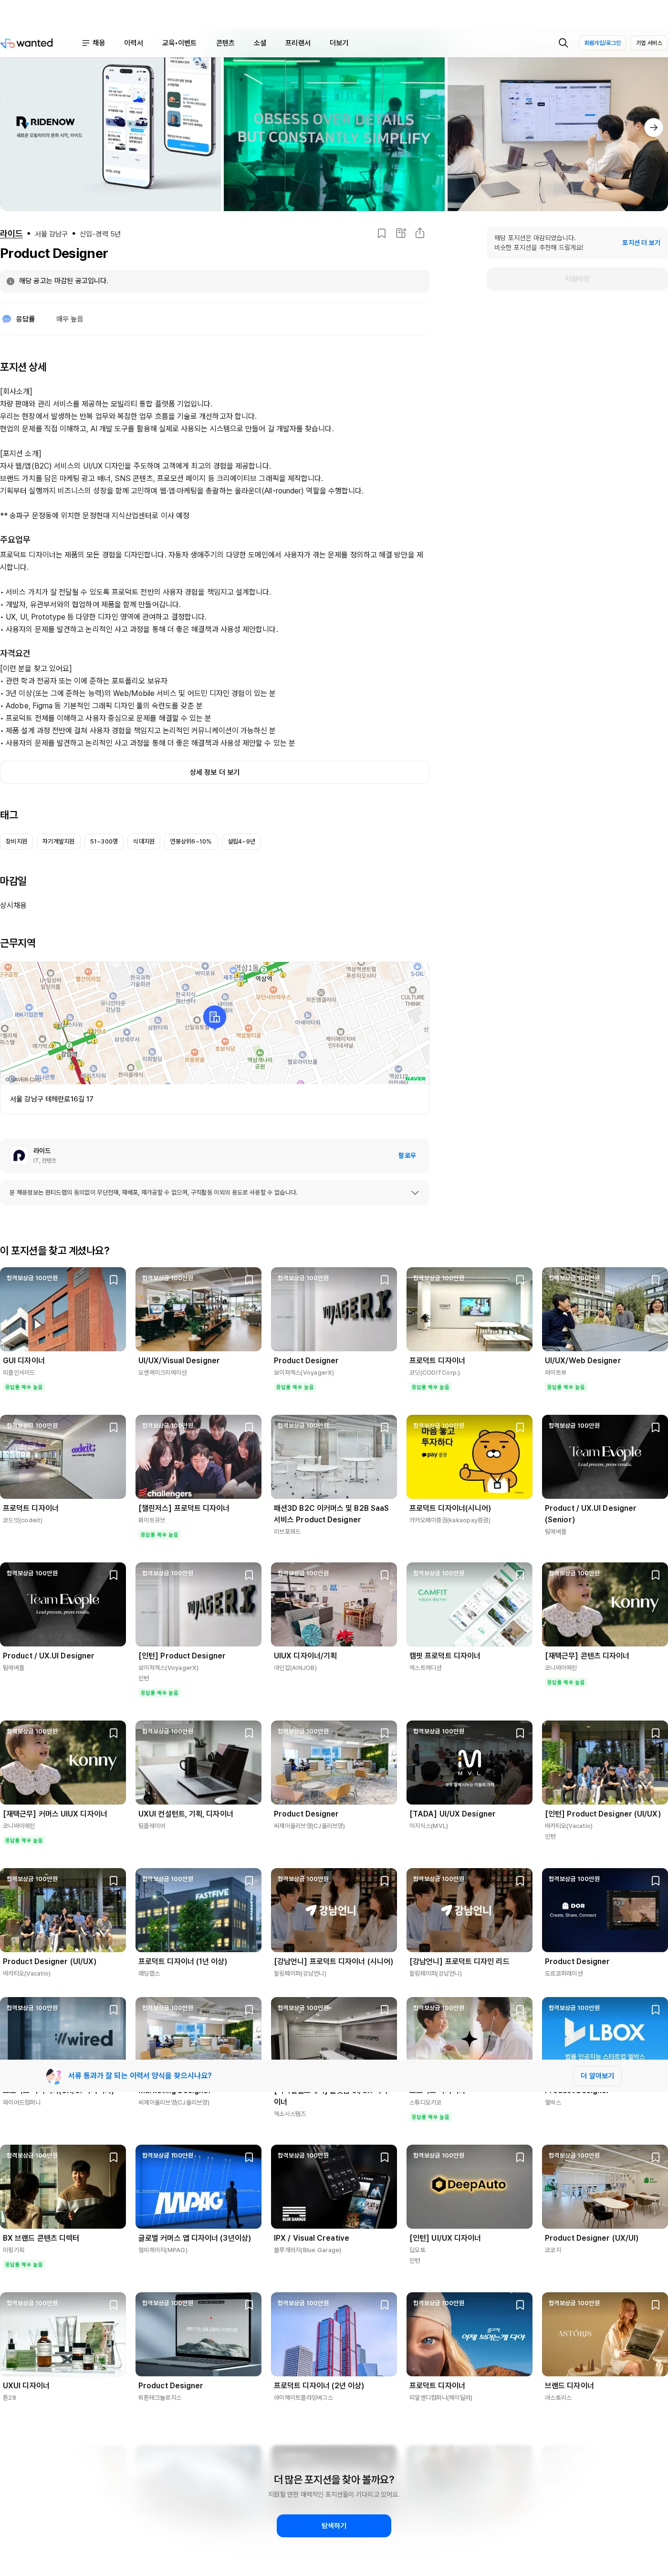
Task: Toggle bookmark on the MPAG card
Action: tap(249, 2157)
